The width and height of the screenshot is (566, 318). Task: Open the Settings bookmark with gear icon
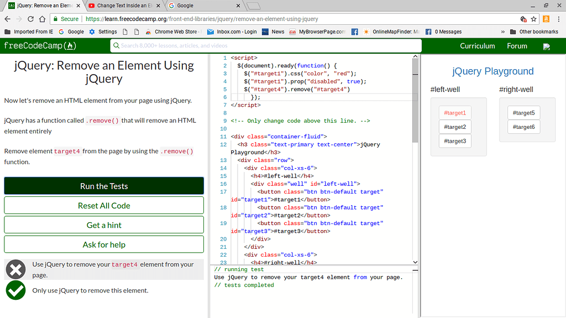pyautogui.click(x=103, y=32)
